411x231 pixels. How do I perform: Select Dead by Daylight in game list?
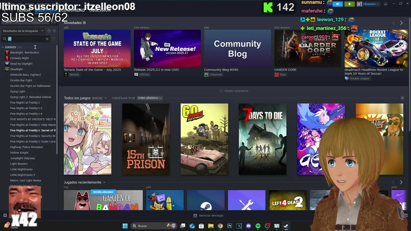click(21, 64)
